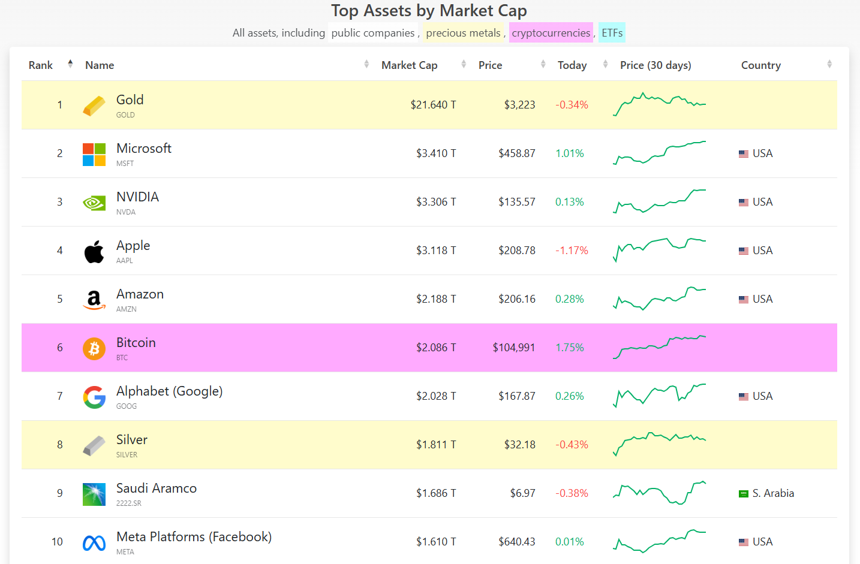
Task: Open the Meta Platforms (Facebook) page
Action: click(194, 537)
